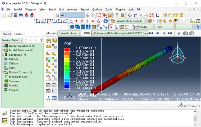Open the Animate menu
201x127 pixels.
click(72, 9)
